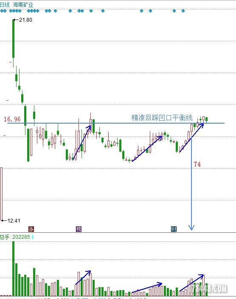Screen dimensions: 236x299
Task: Click the 总手: 202285 volume readout
Action: pos(15,237)
